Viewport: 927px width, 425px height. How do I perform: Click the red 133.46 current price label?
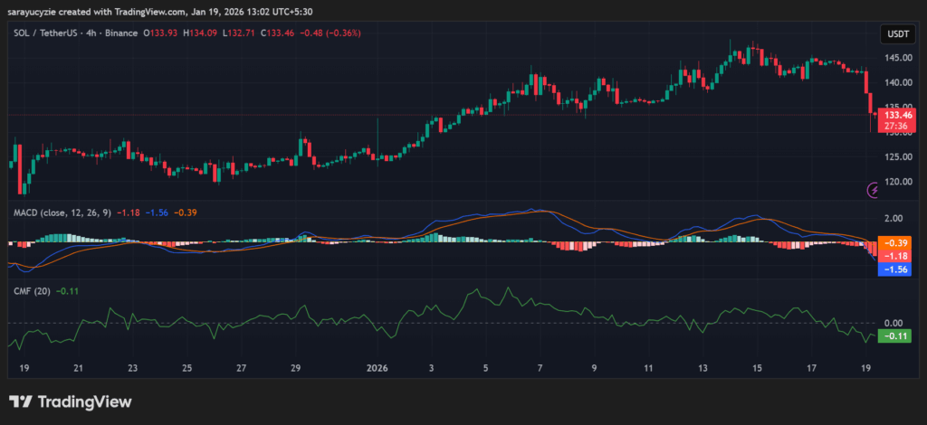pos(898,116)
